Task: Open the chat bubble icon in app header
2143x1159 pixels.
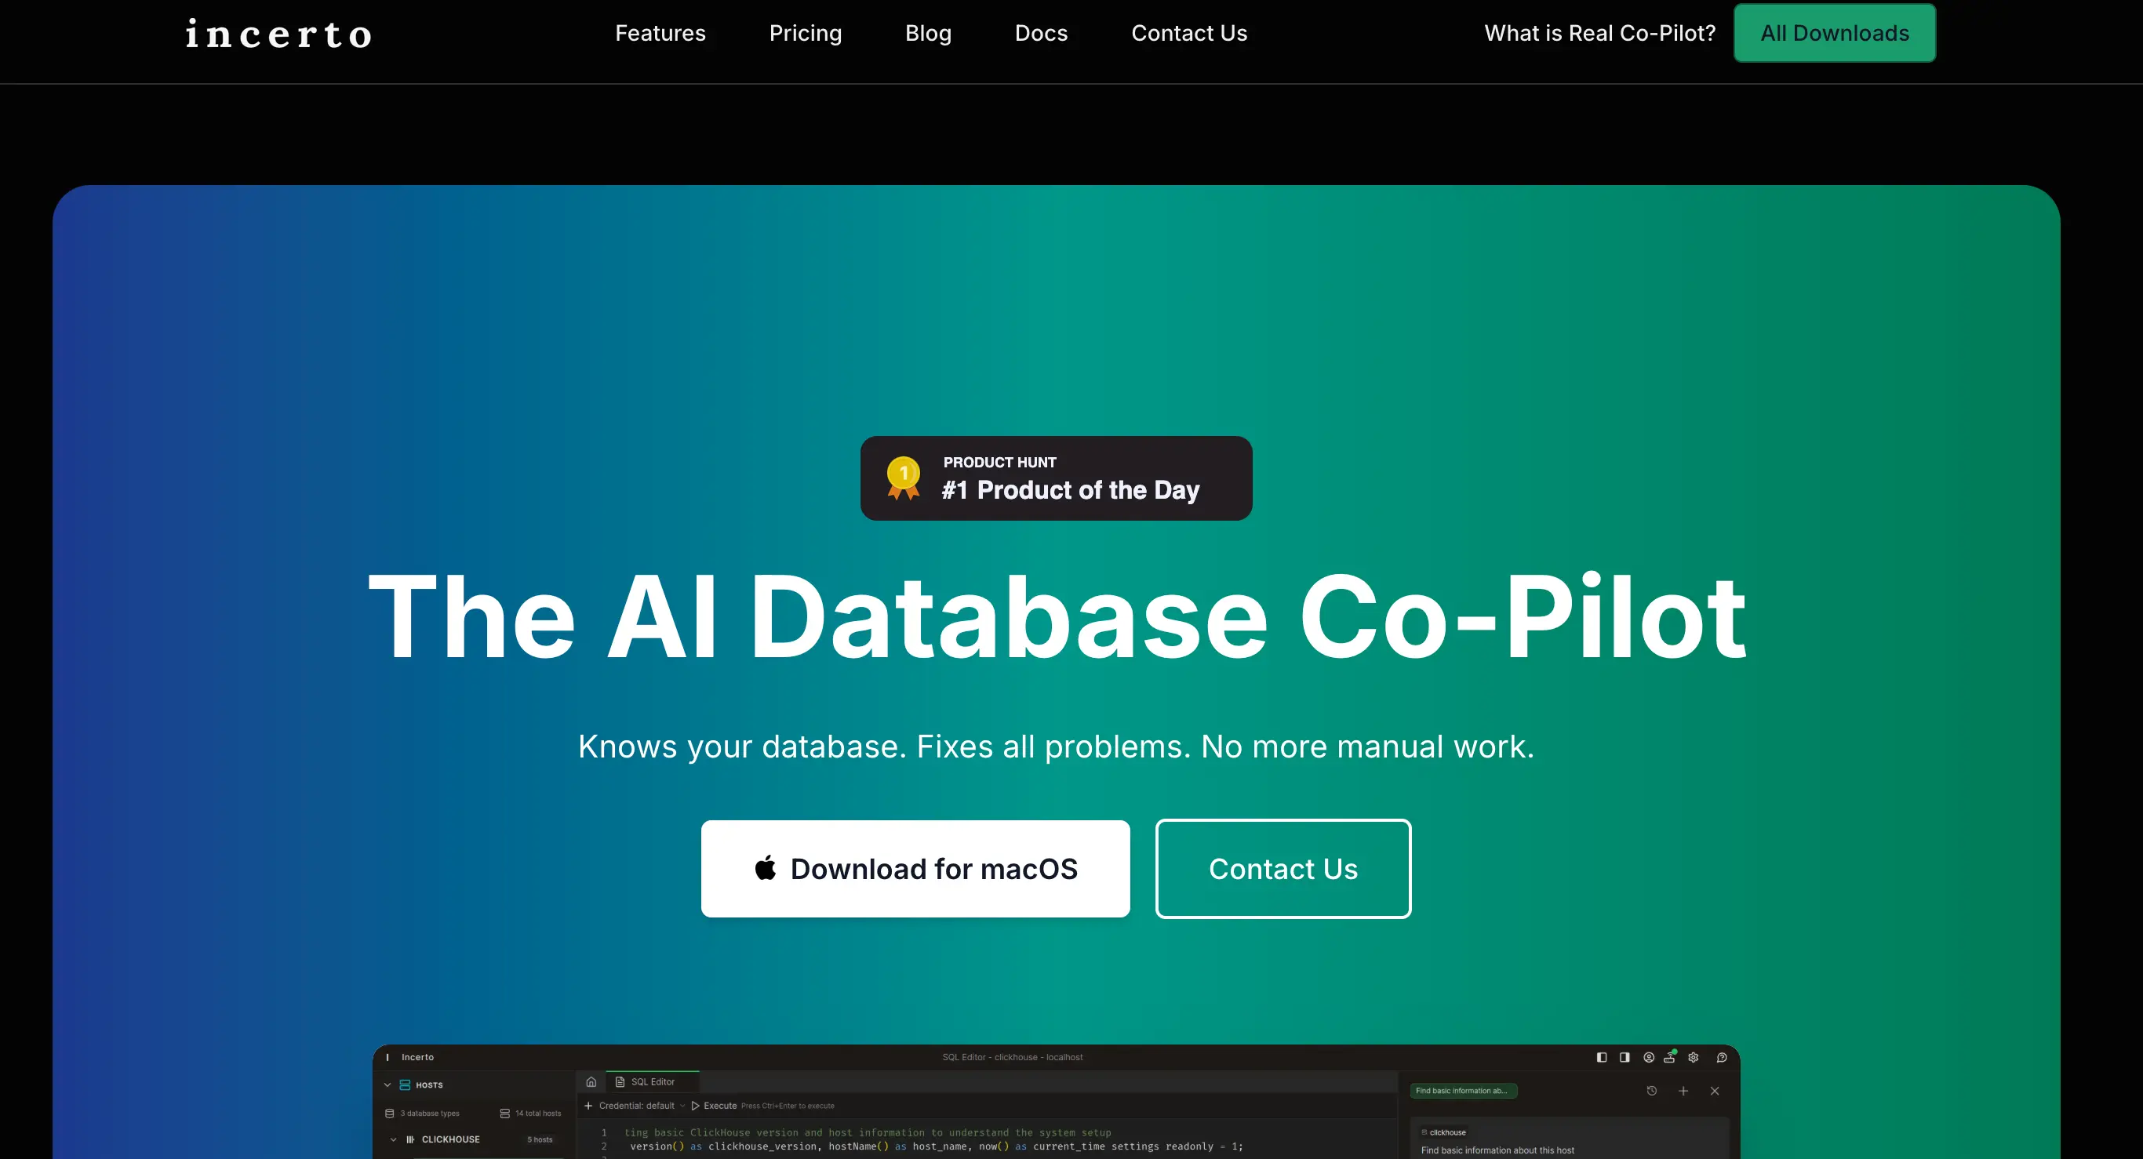Action: click(1721, 1058)
